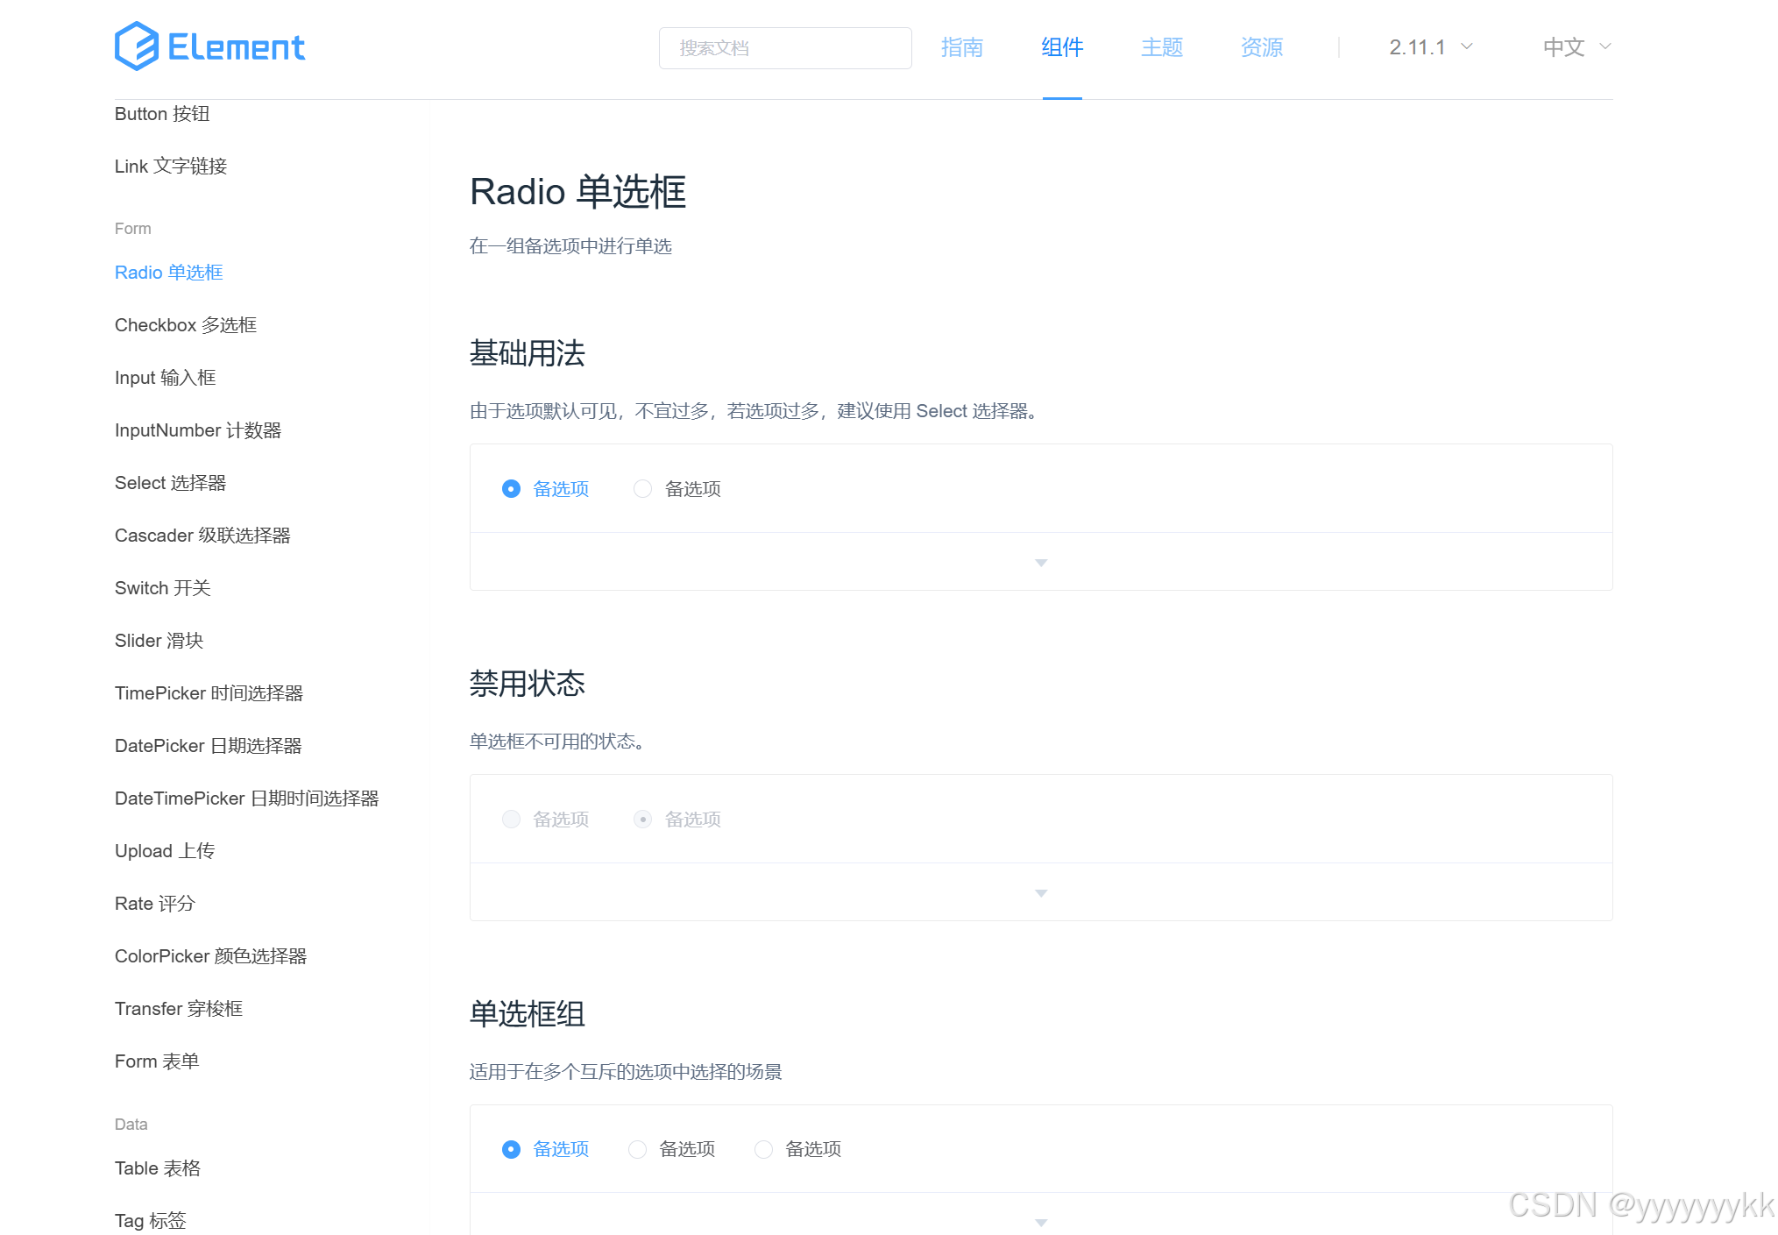Click second disabled 备选项 radio in 禁用状态

677,820
